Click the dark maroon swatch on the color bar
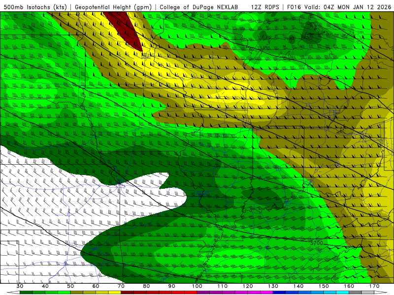 pos(128,293)
